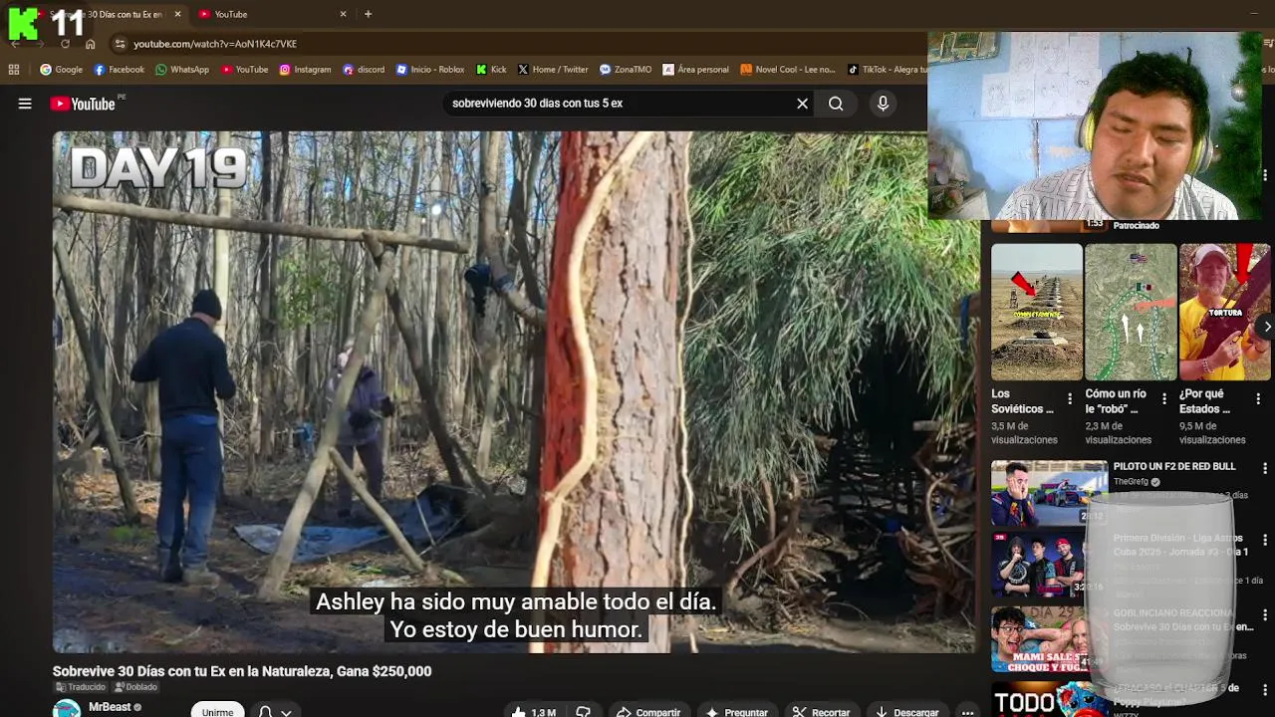Image resolution: width=1275 pixels, height=717 pixels.
Task: Click TheGrefg channel name
Action: (1131, 482)
